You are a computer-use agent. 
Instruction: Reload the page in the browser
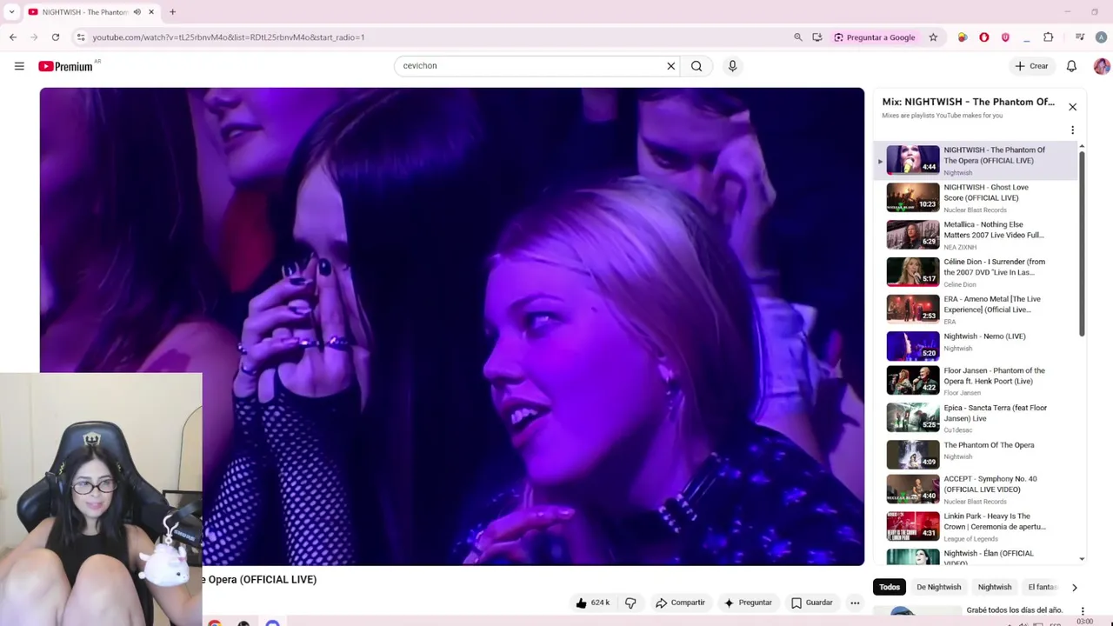coord(56,37)
